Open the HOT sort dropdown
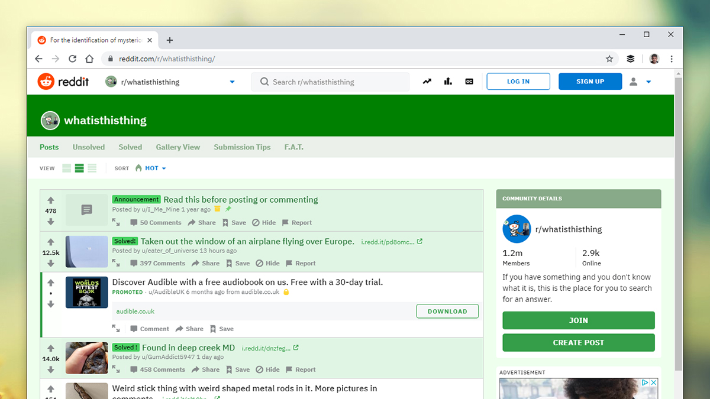710x399 pixels. coord(150,168)
